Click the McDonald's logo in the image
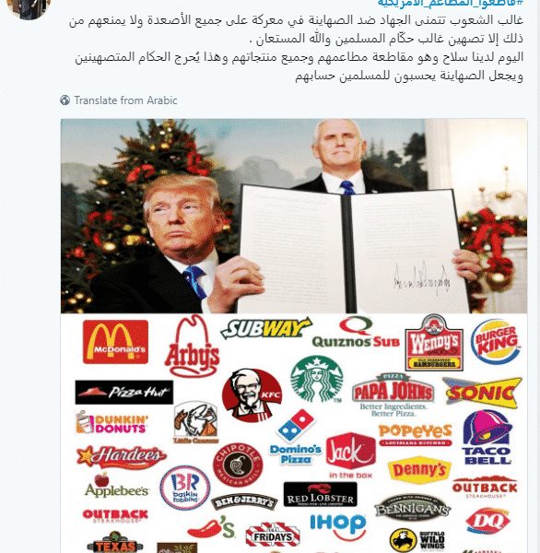540x553 pixels. [115, 342]
